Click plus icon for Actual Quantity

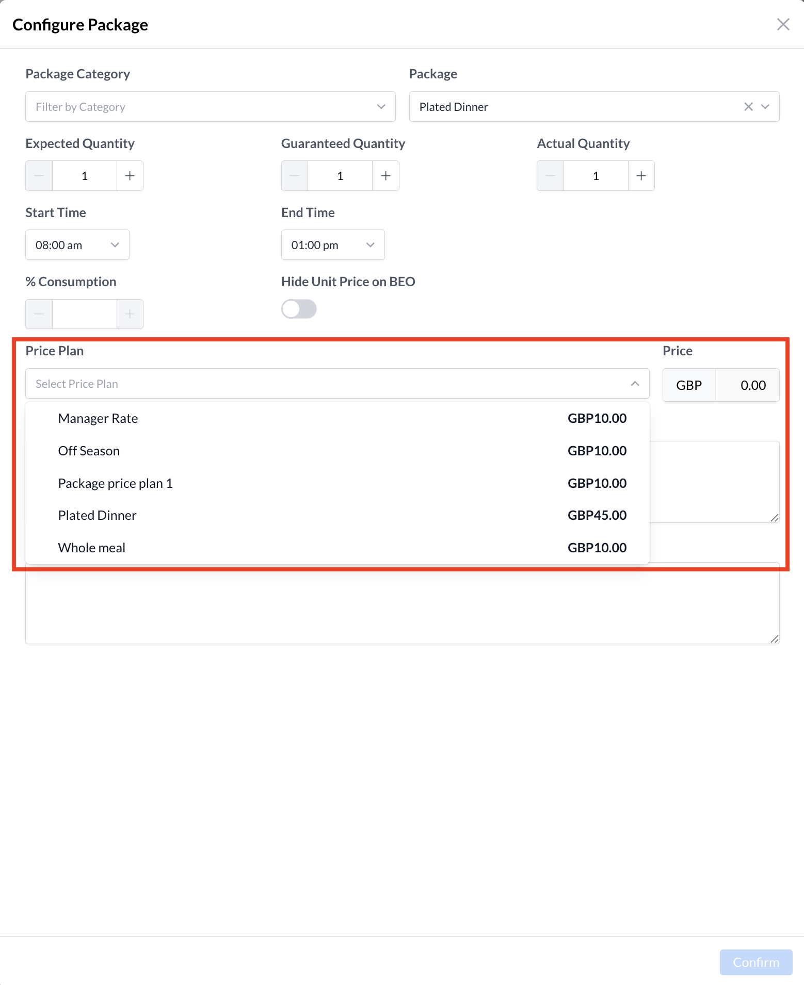tap(641, 176)
